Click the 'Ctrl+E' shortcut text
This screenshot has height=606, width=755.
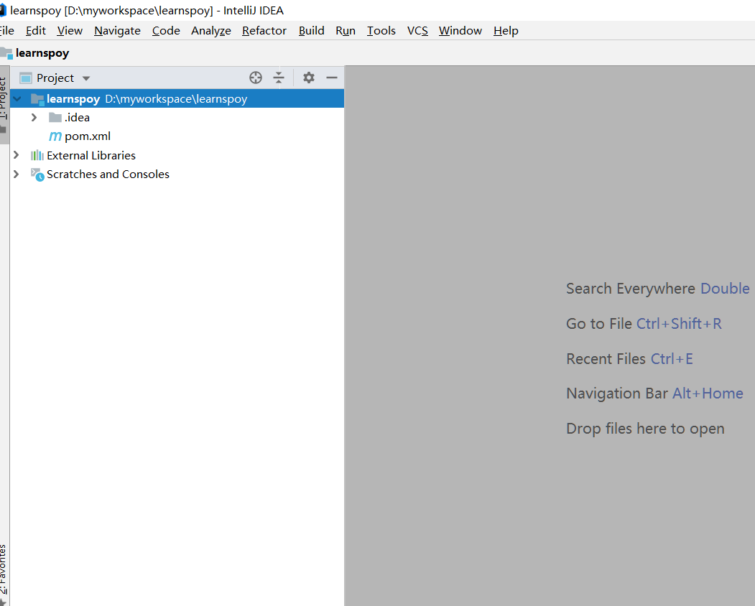(672, 358)
